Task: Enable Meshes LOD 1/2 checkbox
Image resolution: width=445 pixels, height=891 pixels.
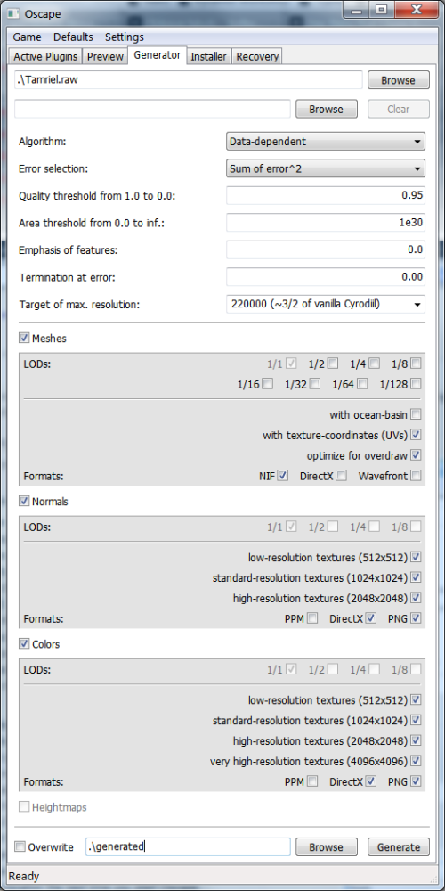Action: click(x=333, y=364)
